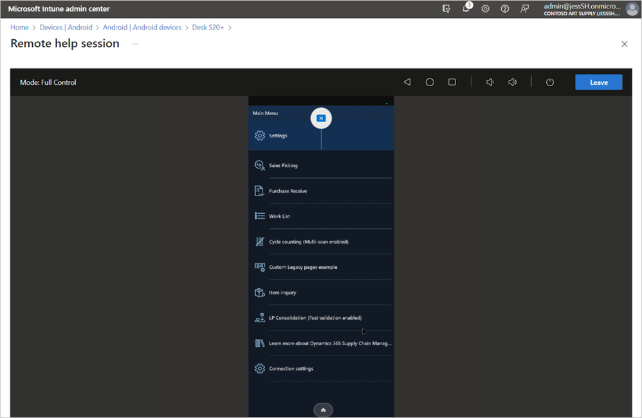This screenshot has width=642, height=418.
Task: Go to Android | Android devices breadcrumb
Action: pos(142,27)
